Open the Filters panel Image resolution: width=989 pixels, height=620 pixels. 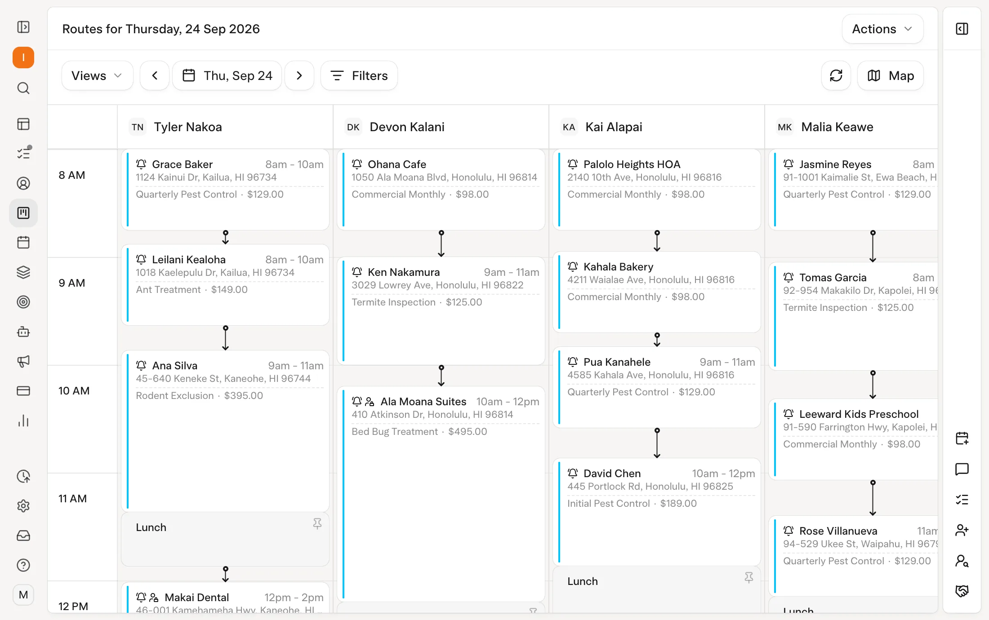point(359,75)
